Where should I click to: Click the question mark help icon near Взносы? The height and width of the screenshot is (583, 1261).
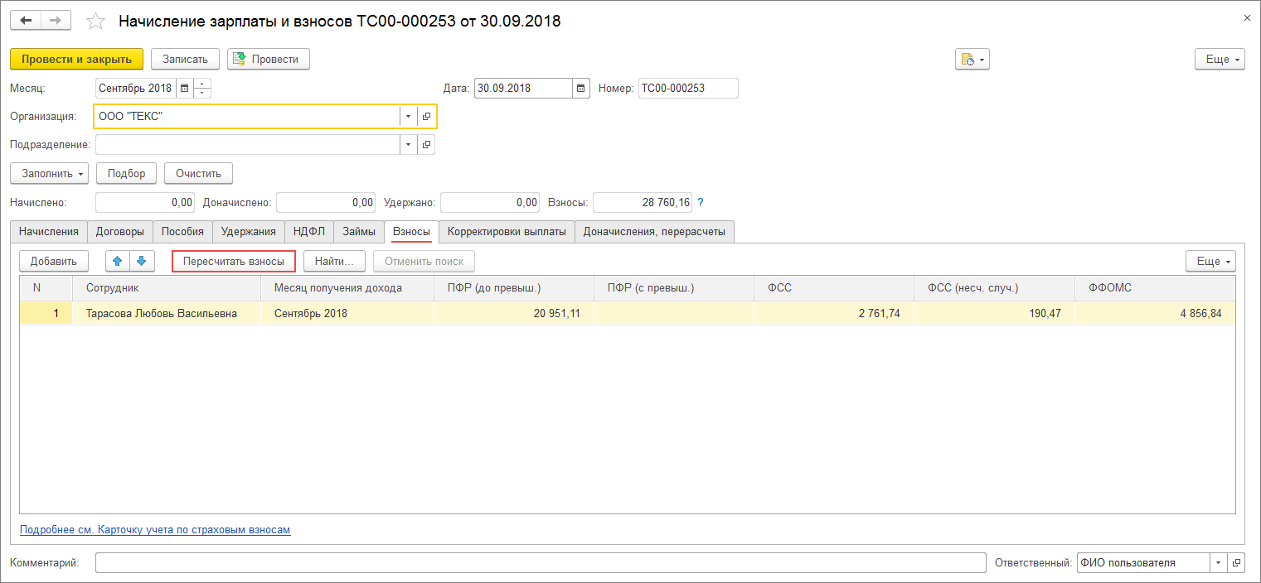[x=701, y=202]
